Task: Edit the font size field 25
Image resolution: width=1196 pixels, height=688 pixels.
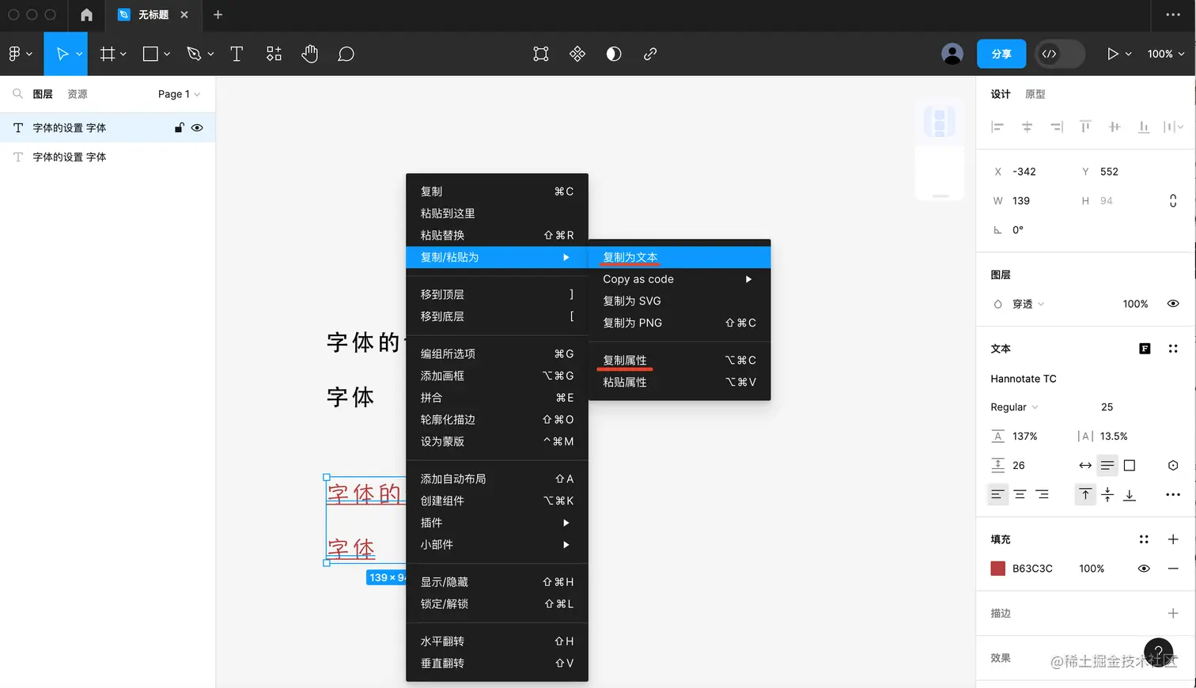Action: point(1107,407)
